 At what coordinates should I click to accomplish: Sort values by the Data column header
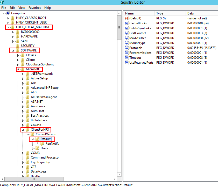coord(202,13)
